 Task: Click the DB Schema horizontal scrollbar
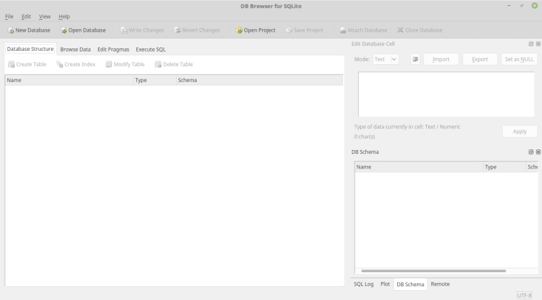click(433, 271)
